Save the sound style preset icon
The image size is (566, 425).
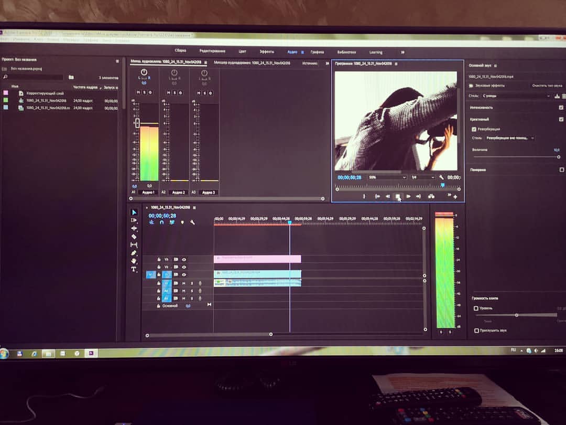[x=557, y=96]
